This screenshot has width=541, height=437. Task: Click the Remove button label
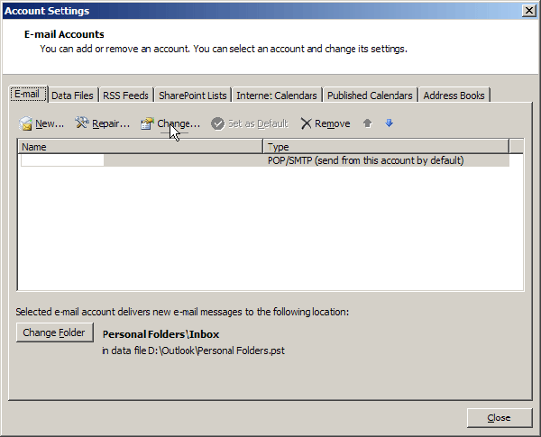tap(332, 123)
